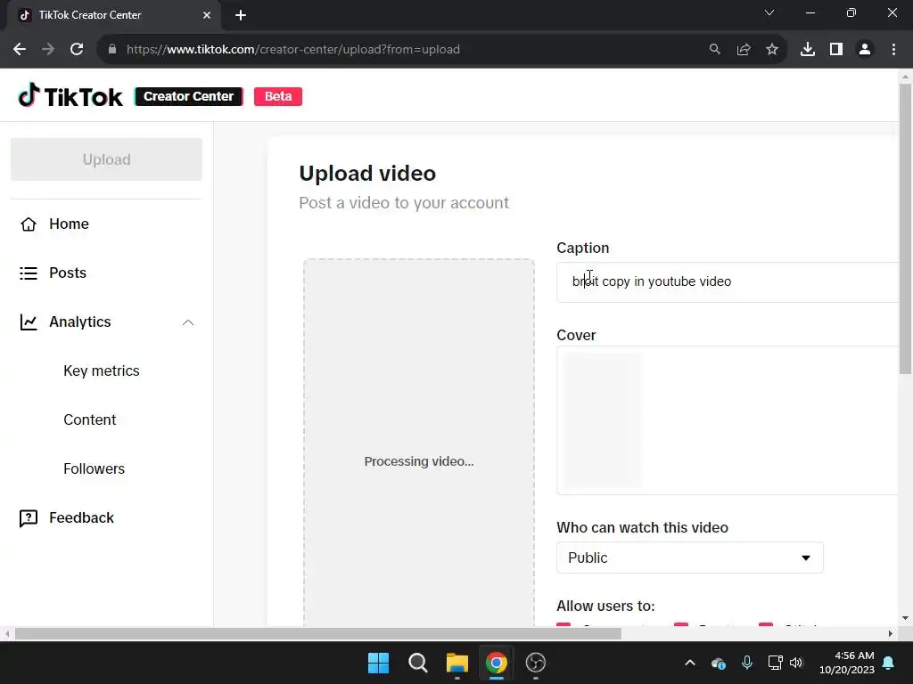Image resolution: width=913 pixels, height=684 pixels.
Task: Go forward with the browser forward arrow
Action: [48, 50]
